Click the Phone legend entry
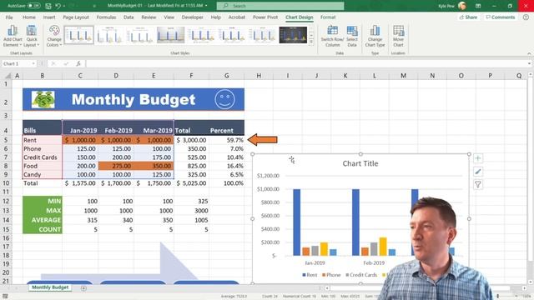534x300 pixels. point(331,275)
